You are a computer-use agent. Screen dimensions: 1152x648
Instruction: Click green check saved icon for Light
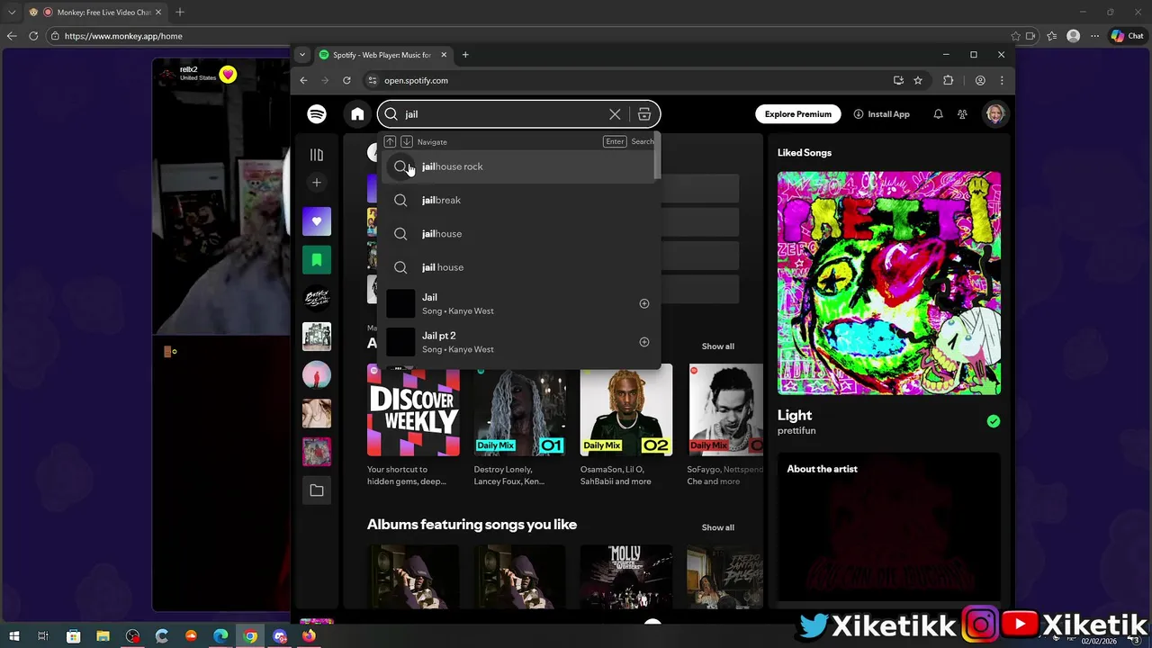tap(994, 421)
